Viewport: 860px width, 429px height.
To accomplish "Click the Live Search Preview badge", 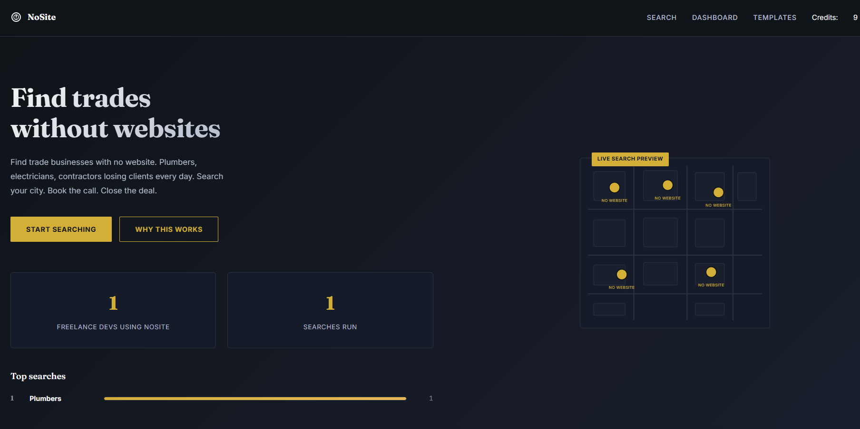I will coord(630,159).
